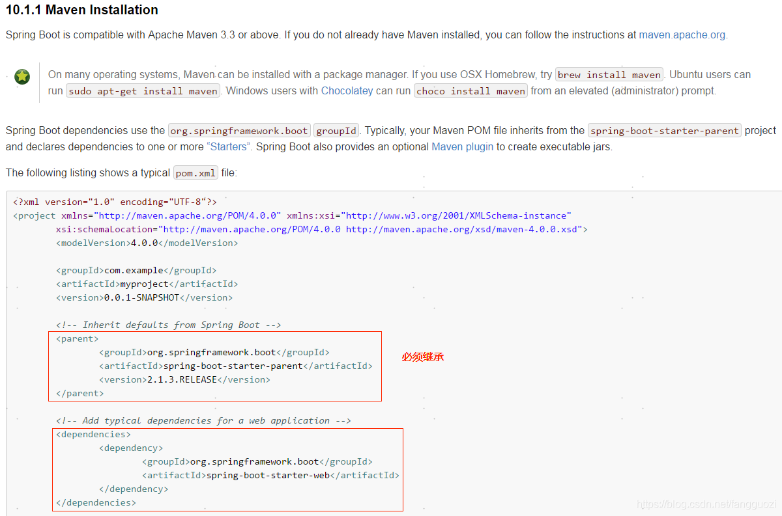Click the "brew install maven" code snippet
The image size is (782, 516).
click(609, 75)
